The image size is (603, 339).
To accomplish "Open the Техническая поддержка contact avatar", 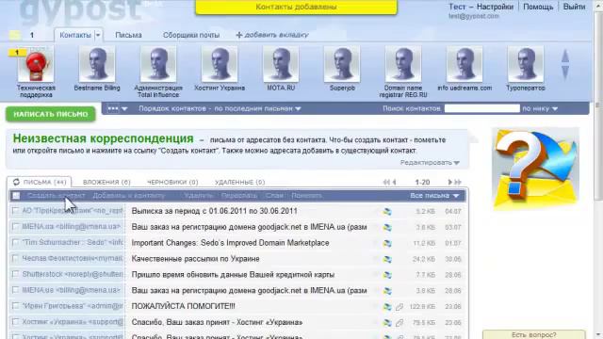I will 36,65.
